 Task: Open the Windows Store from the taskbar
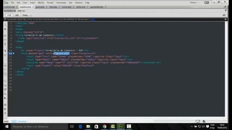tap(96, 126)
